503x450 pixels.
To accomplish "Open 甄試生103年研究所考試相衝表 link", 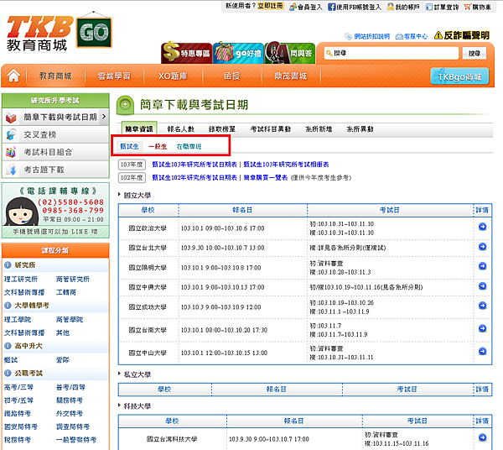I will (x=286, y=165).
